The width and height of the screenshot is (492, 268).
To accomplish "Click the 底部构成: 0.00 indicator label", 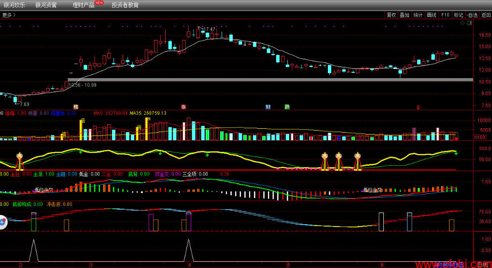I will (28, 204).
